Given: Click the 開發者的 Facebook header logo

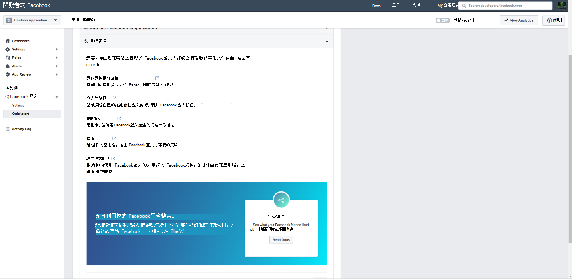Looking at the screenshot, I should (x=26, y=5).
